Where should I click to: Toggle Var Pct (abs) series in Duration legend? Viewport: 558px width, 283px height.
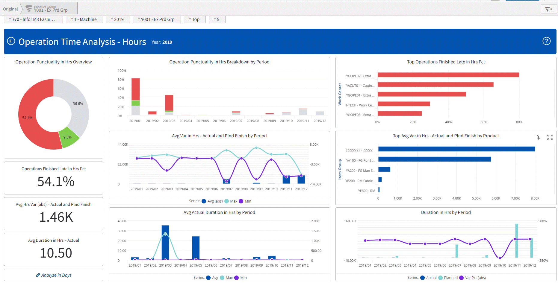click(x=461, y=278)
